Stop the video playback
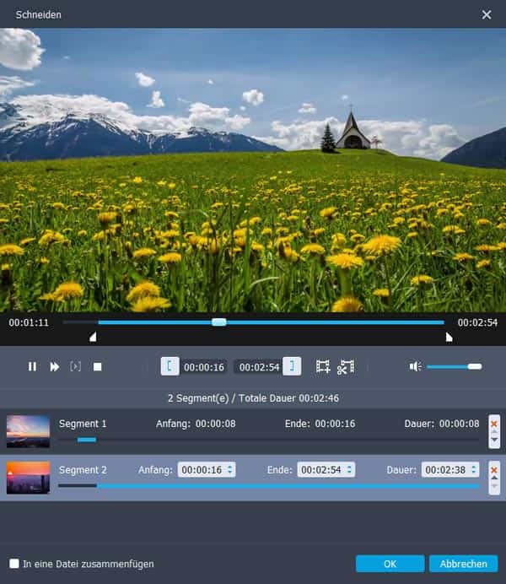Screen dimensions: 506x584 pyautogui.click(x=97, y=366)
